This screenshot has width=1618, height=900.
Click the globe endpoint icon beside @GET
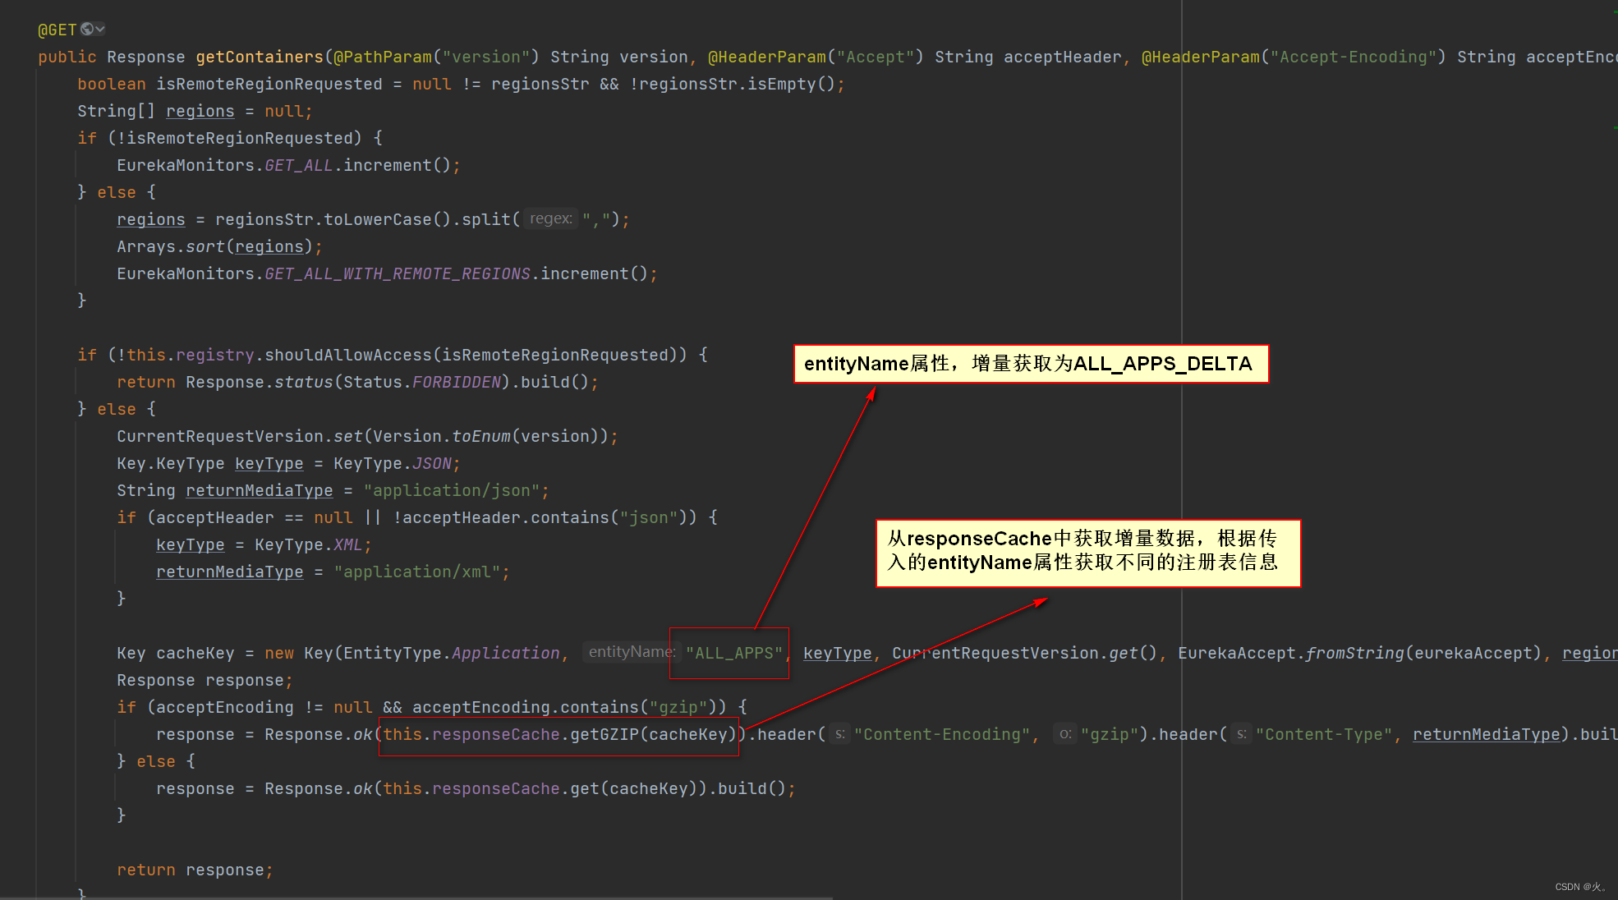click(86, 30)
